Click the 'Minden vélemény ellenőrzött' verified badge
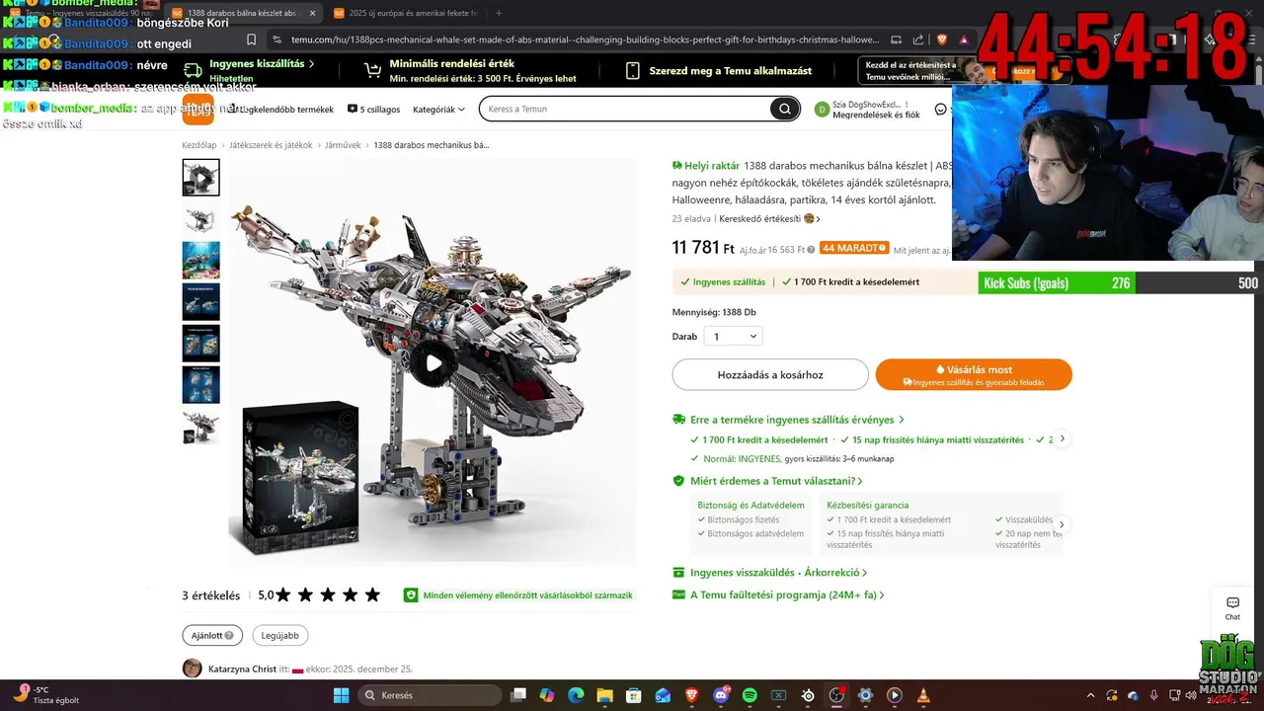 [517, 595]
